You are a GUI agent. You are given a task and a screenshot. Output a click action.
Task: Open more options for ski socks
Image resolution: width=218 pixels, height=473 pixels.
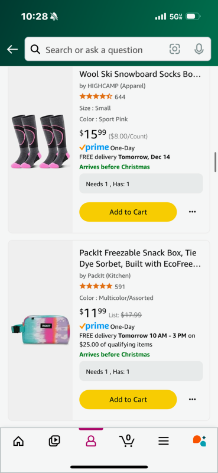[193, 212]
